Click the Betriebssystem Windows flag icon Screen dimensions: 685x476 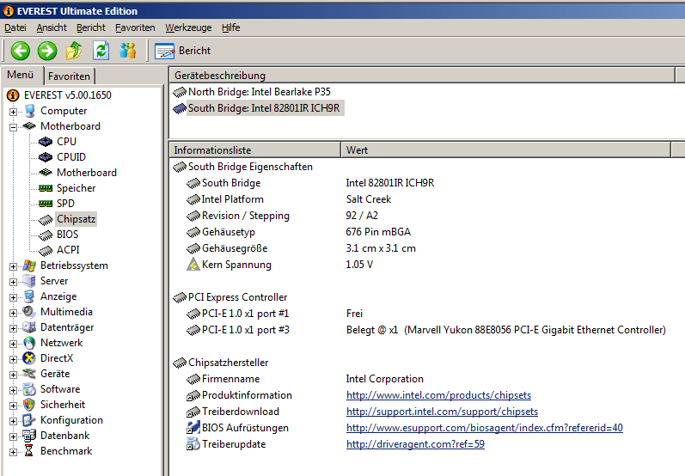[x=29, y=265]
